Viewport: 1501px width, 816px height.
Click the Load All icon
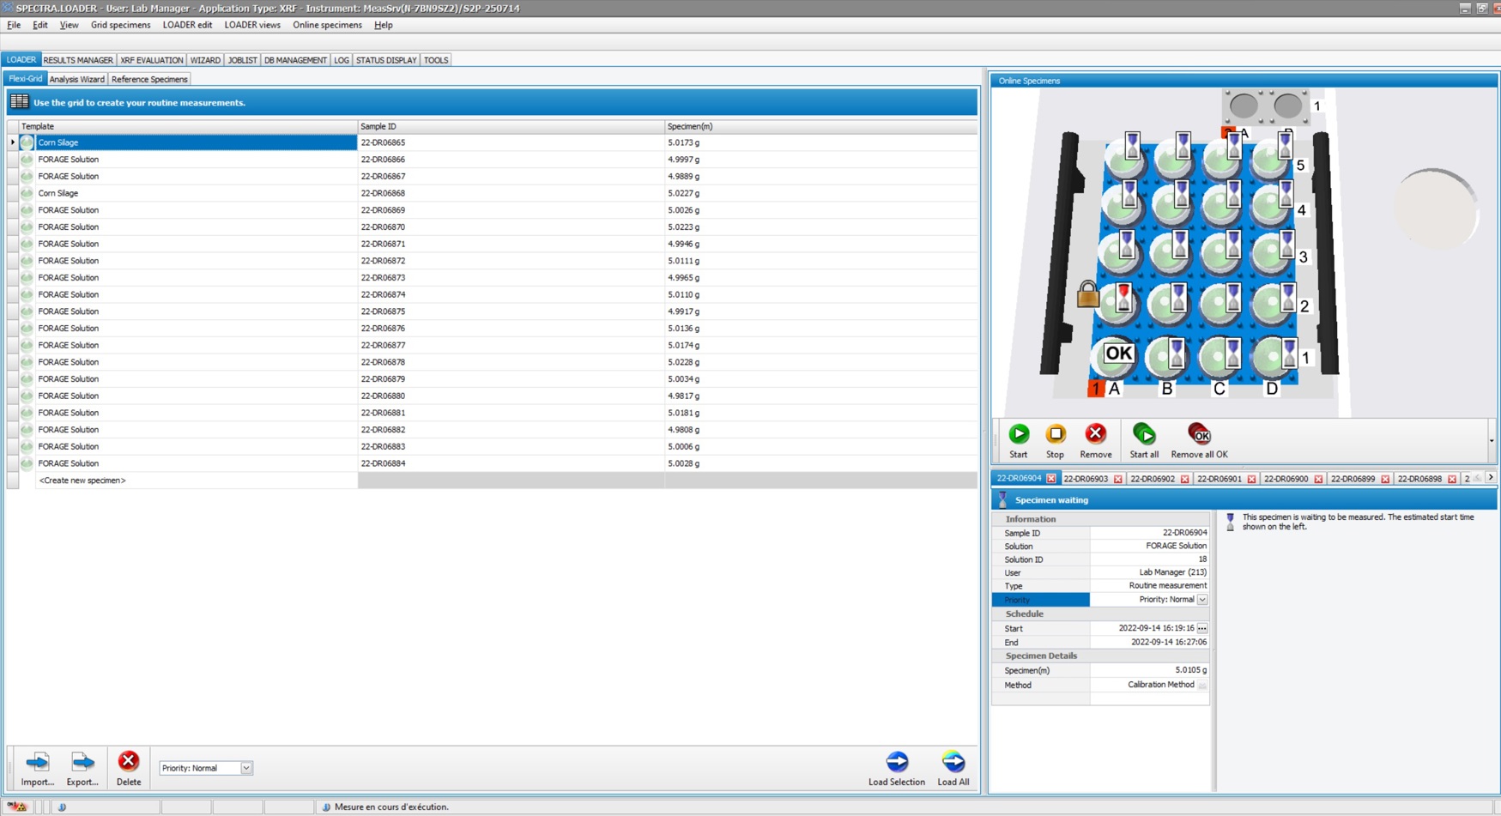click(953, 762)
